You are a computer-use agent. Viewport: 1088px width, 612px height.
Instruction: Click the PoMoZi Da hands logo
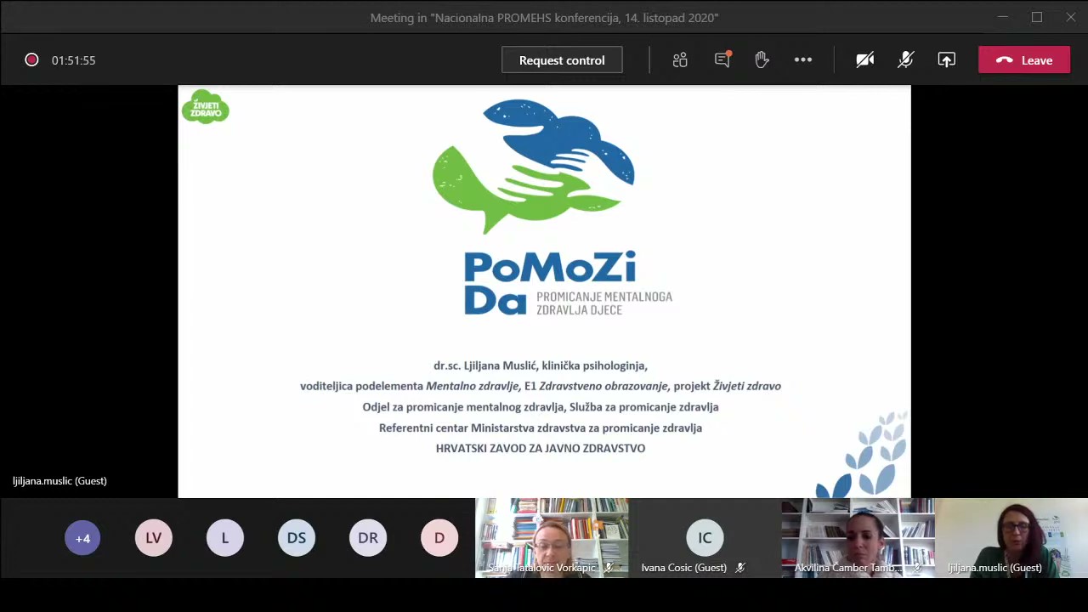pos(534,166)
